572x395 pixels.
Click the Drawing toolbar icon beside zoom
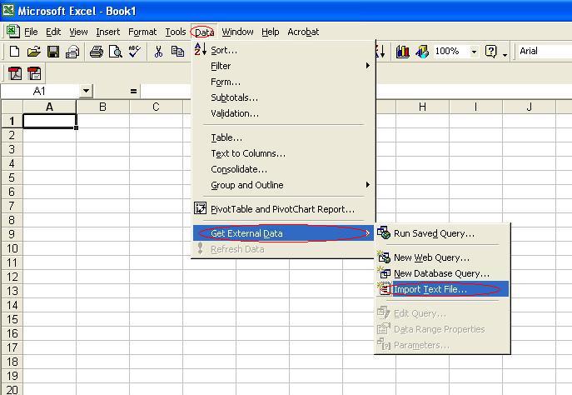[x=422, y=52]
